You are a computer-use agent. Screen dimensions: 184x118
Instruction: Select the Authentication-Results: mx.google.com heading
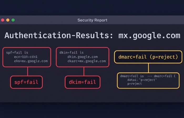point(92,35)
